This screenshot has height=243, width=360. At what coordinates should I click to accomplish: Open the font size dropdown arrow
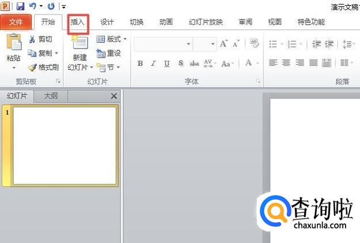tap(213, 44)
